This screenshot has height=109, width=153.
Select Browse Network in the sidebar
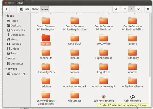coord(17,74)
